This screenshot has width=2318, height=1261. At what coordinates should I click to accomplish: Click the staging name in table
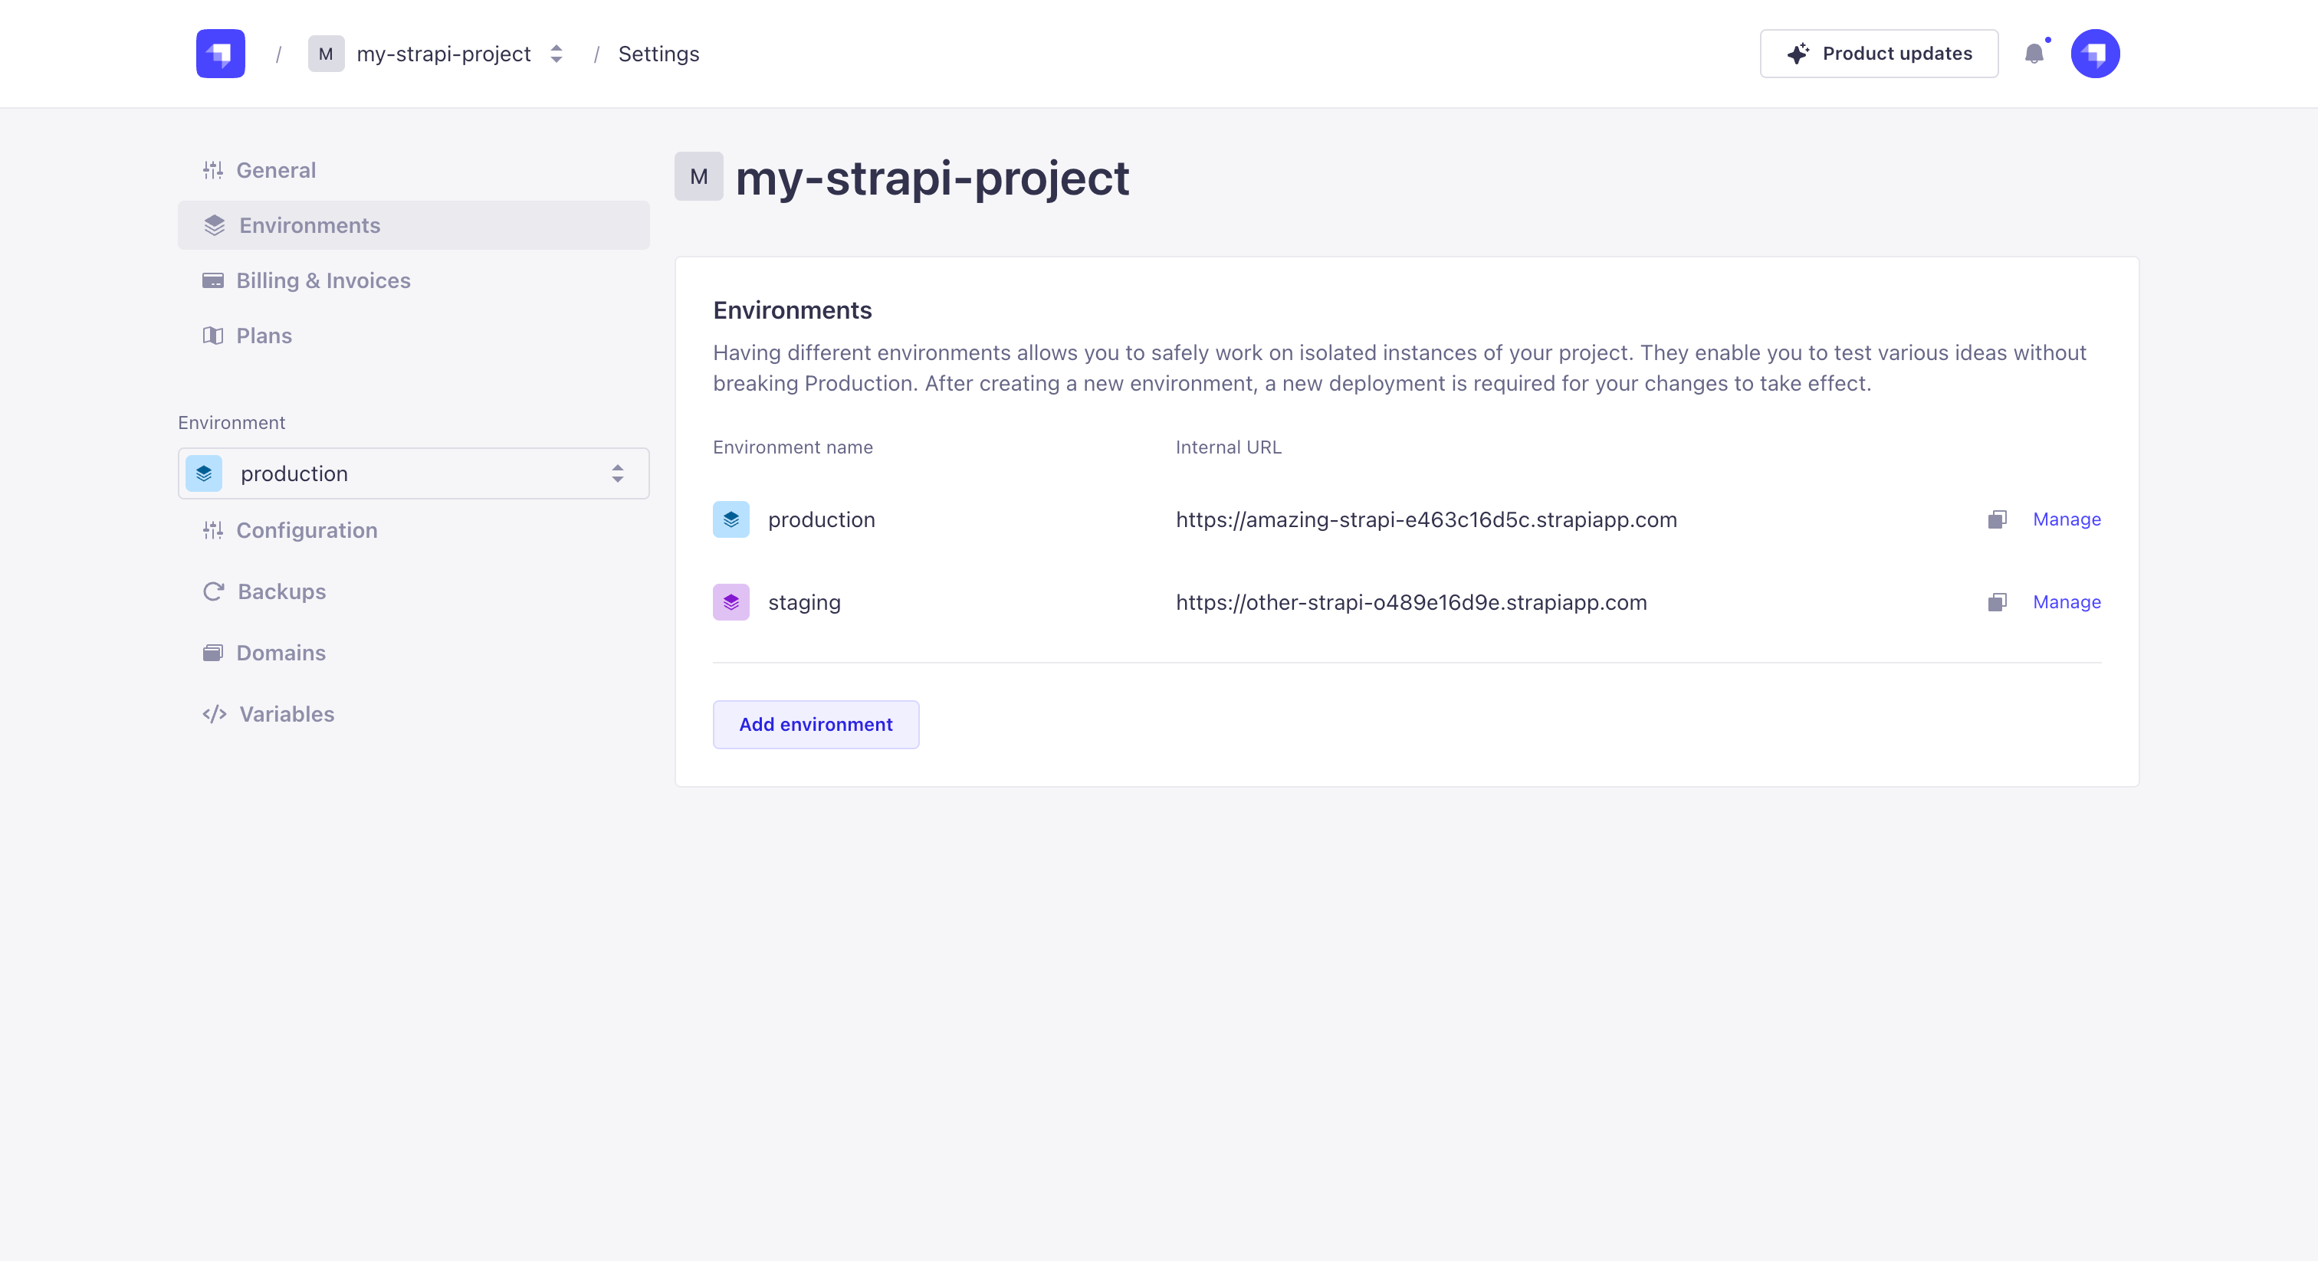pos(804,603)
